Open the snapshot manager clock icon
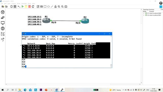 [11, 7]
